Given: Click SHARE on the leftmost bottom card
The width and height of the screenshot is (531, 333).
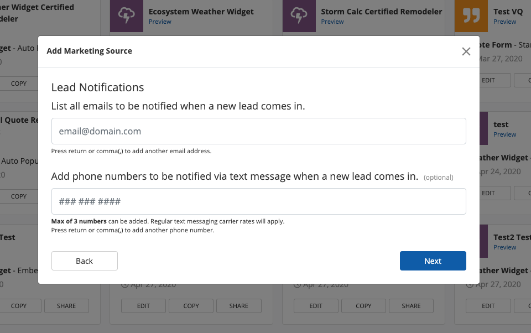Looking at the screenshot, I should (66, 306).
